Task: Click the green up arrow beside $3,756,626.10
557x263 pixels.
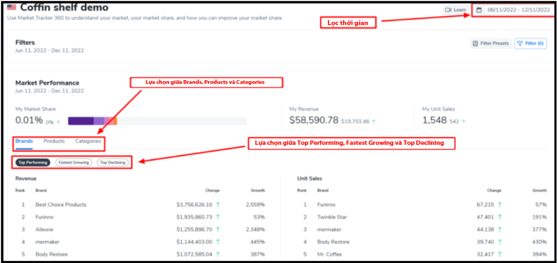Action: pyautogui.click(x=218, y=205)
